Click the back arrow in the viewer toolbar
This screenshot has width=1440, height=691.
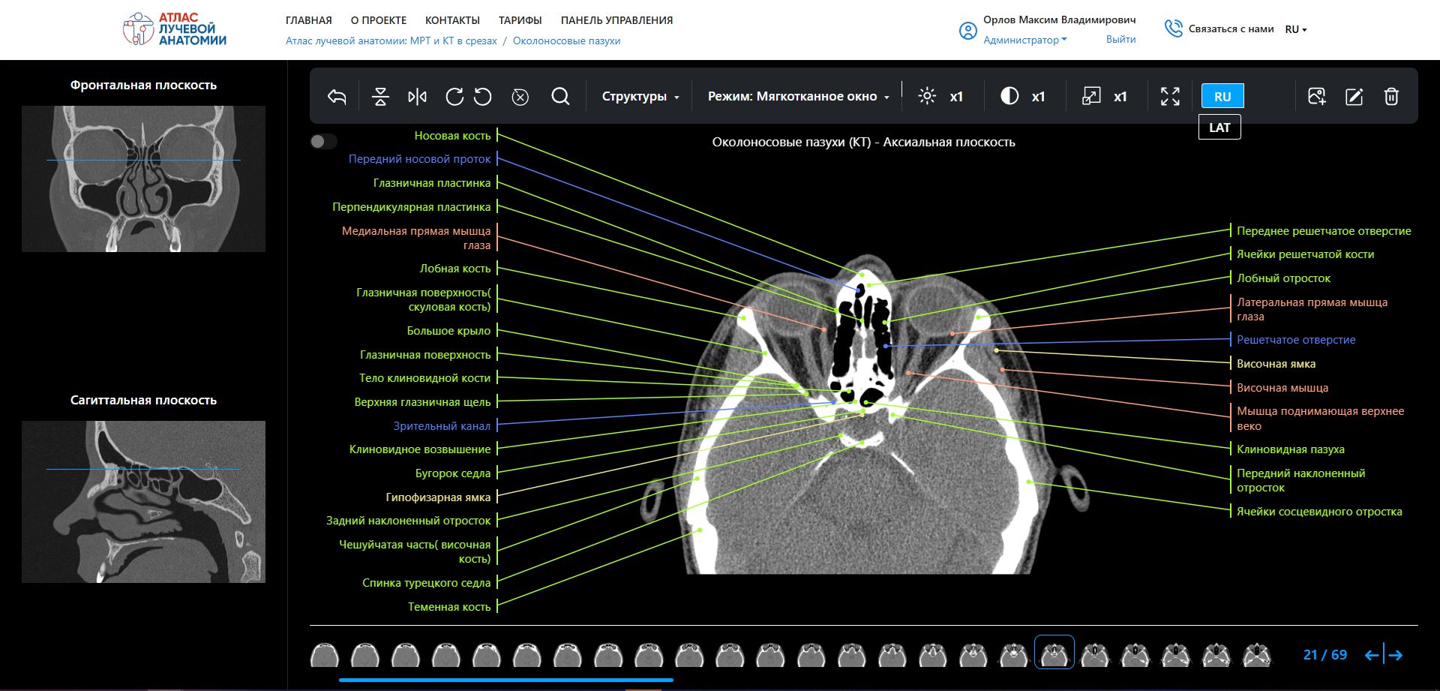337,97
